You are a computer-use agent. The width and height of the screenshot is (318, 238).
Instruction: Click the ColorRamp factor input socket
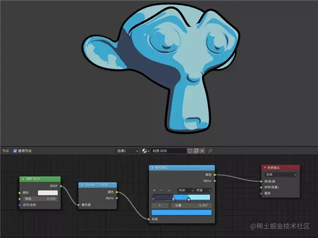[x=149, y=219]
